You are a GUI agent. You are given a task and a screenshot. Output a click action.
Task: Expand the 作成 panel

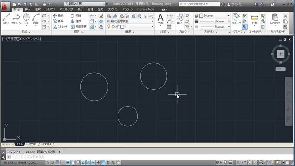[x=26, y=32]
